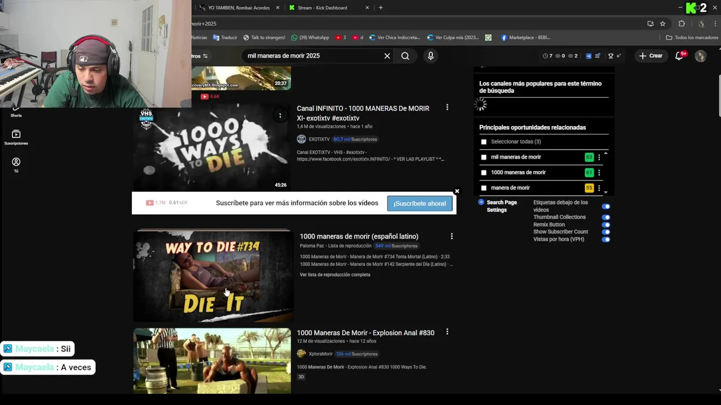Click the vidIQ sparkle icon
This screenshot has height=405, width=721.
[618, 56]
